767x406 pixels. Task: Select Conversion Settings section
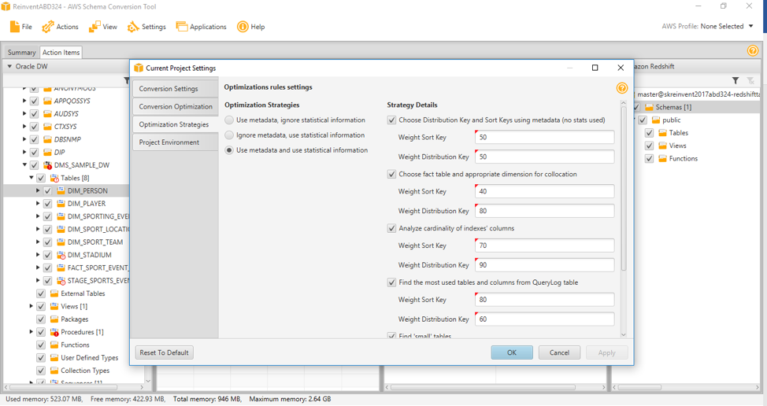[175, 88]
